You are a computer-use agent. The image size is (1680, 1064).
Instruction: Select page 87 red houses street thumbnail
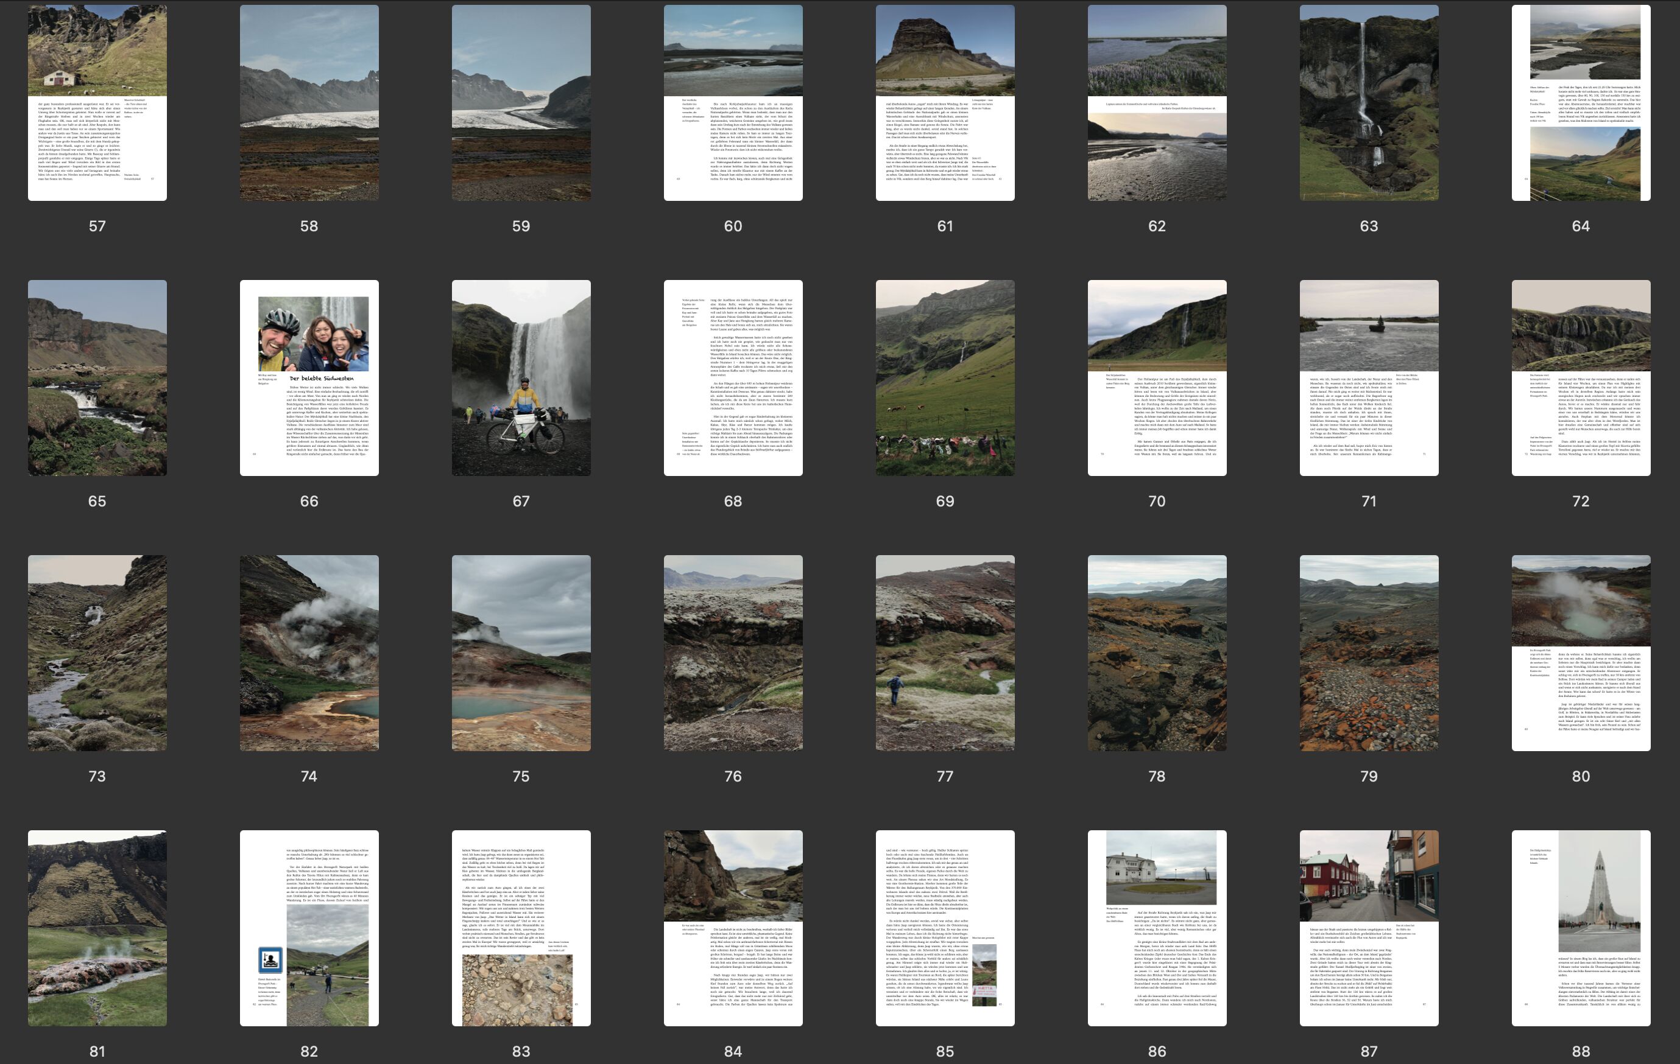coord(1369,928)
